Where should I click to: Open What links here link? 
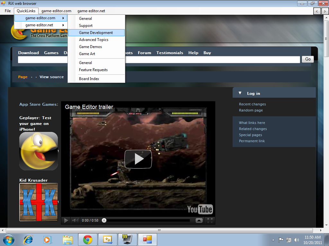(252, 123)
